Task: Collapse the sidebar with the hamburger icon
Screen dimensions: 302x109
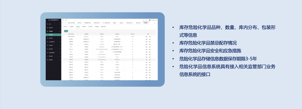Action: pyautogui.click(x=63, y=20)
